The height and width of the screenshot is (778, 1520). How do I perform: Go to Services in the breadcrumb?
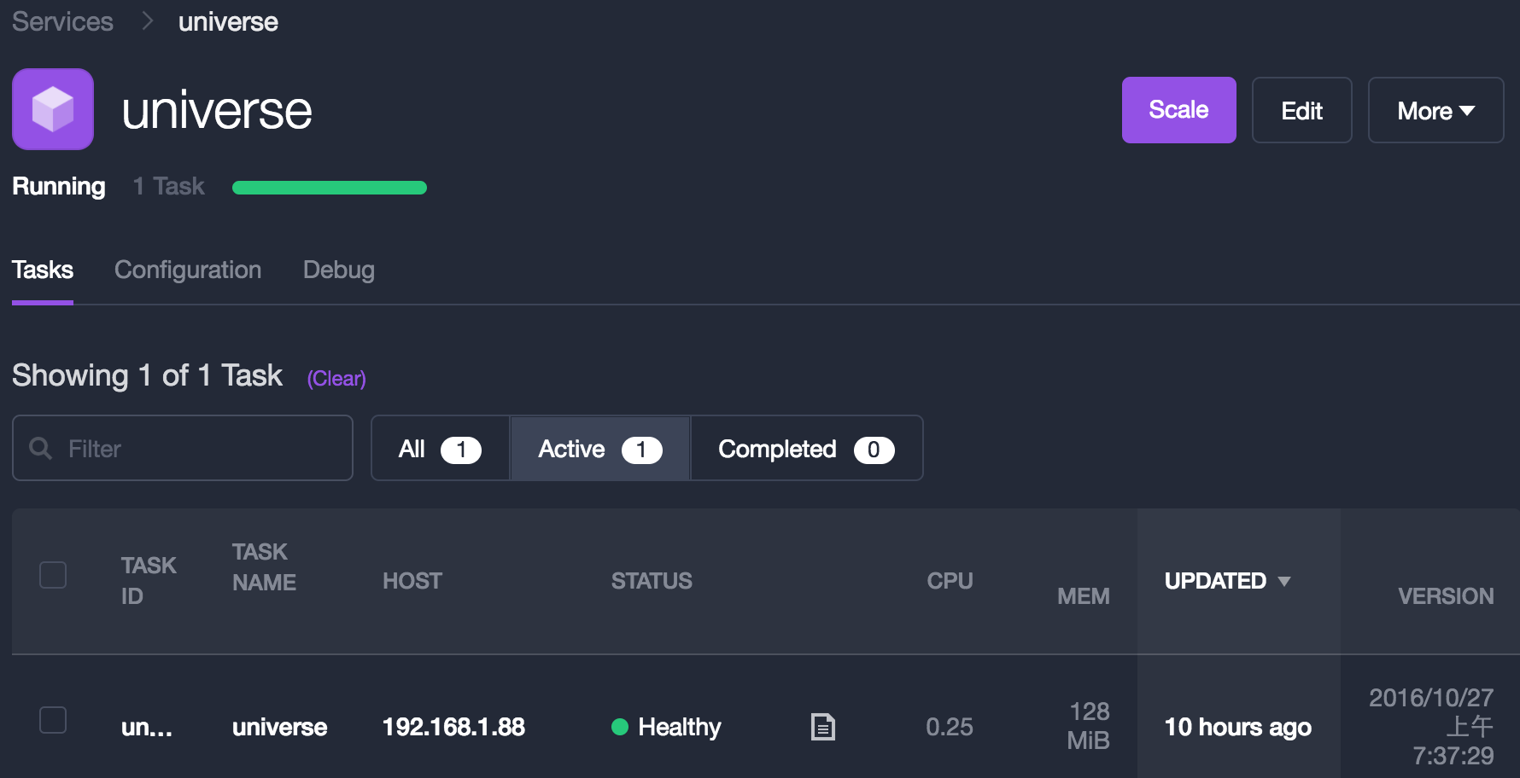[62, 21]
